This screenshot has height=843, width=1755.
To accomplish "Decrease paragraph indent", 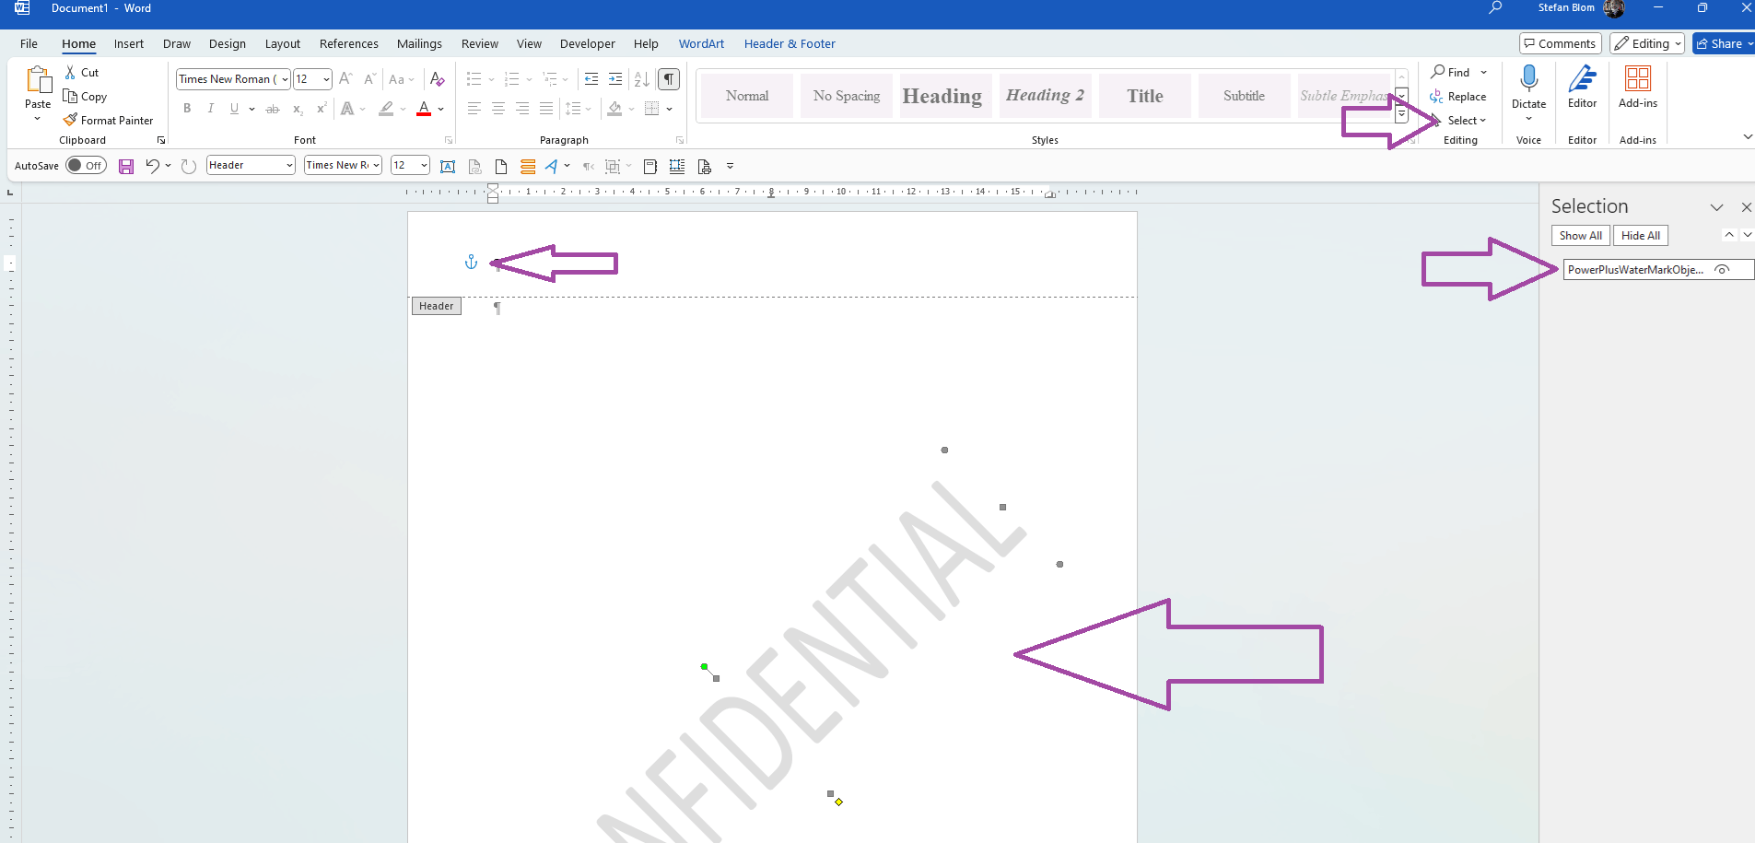I will tap(591, 79).
